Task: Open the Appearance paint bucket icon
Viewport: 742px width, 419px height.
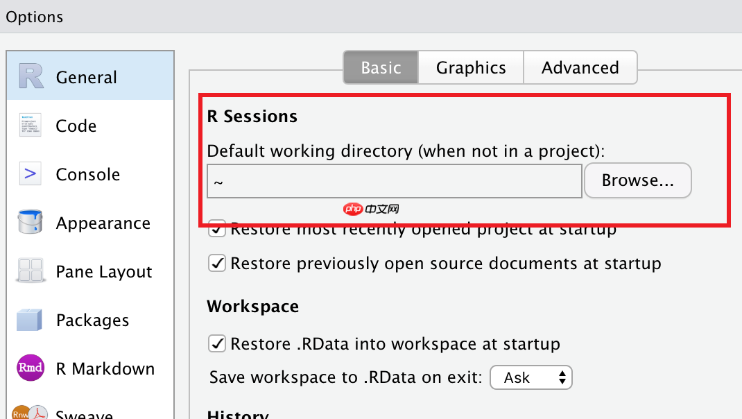Action: pos(30,221)
